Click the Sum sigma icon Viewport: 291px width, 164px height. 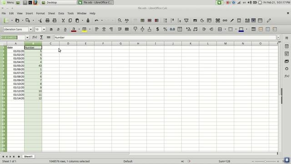(x=41, y=37)
